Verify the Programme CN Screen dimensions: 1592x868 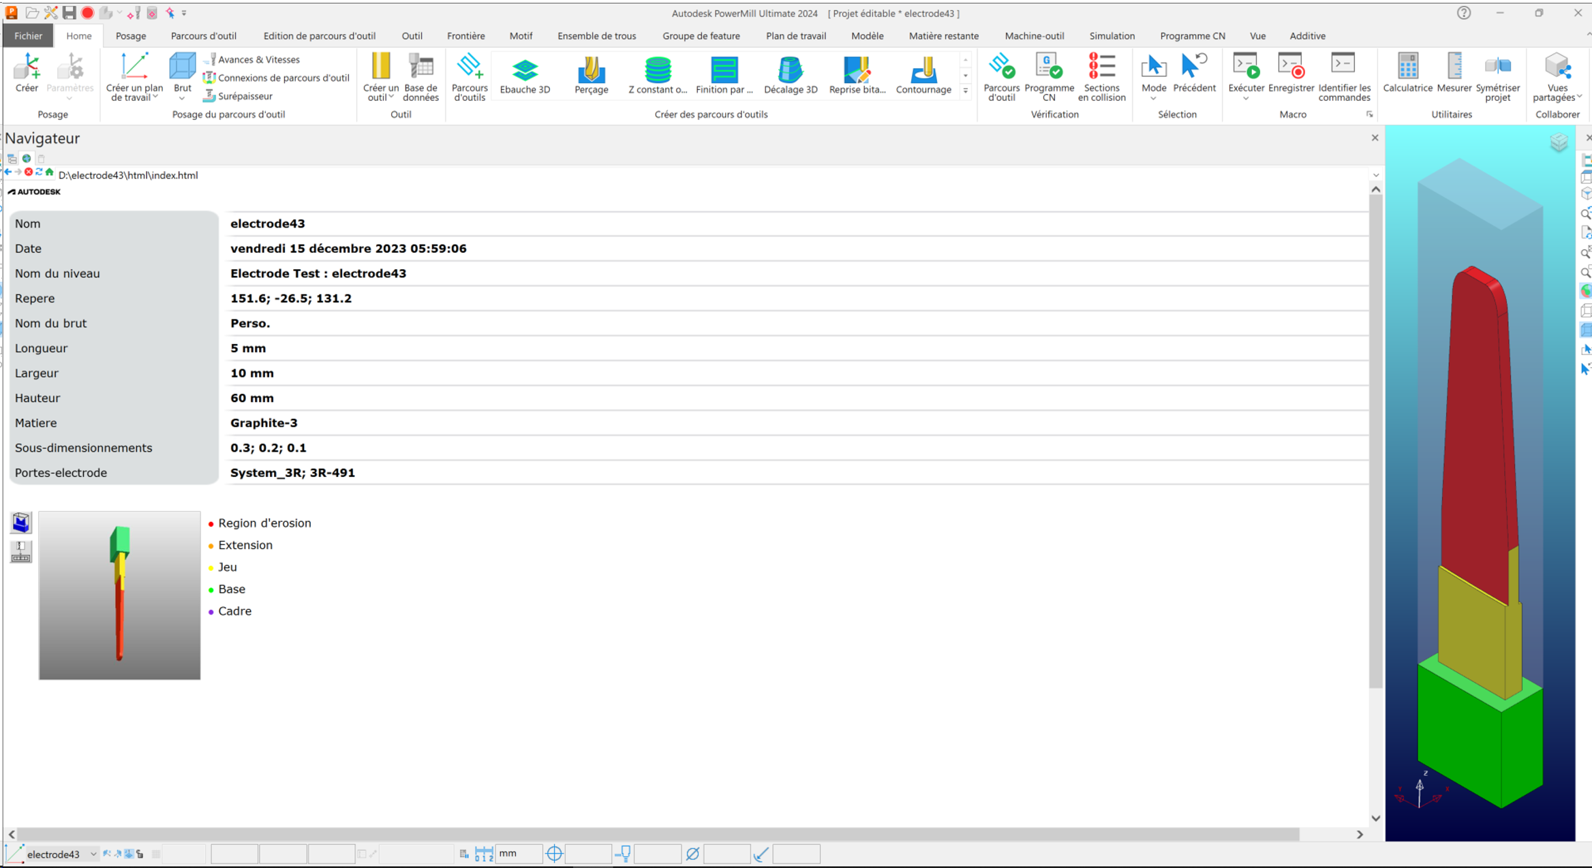[x=1049, y=77]
